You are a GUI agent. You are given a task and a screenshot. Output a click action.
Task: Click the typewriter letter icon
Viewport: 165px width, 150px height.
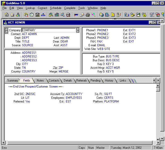37,15
